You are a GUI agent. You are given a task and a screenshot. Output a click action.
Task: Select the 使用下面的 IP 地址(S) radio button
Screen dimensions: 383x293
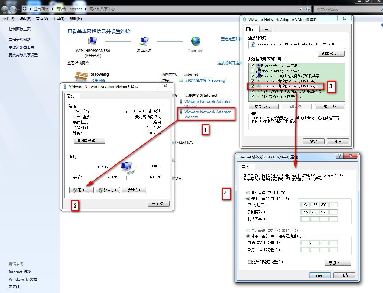(248, 199)
